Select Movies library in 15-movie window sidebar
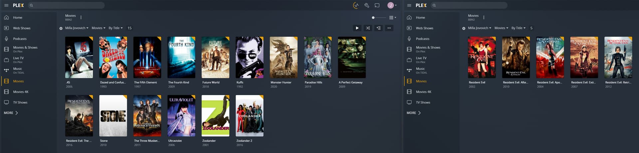Viewport: 639px width, 153px height. coord(28,81)
